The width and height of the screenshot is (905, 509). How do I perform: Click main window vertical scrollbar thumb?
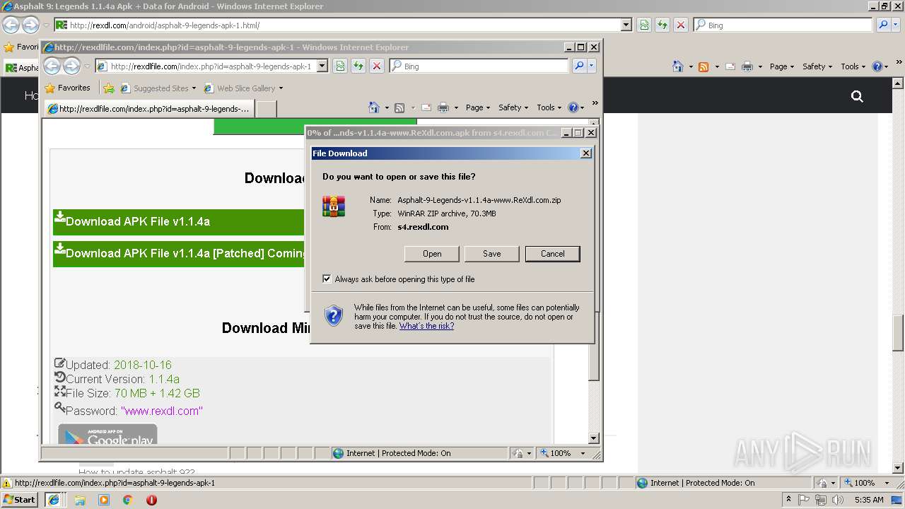(898, 332)
